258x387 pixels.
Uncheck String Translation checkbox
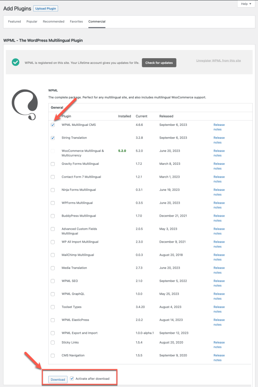click(53, 138)
